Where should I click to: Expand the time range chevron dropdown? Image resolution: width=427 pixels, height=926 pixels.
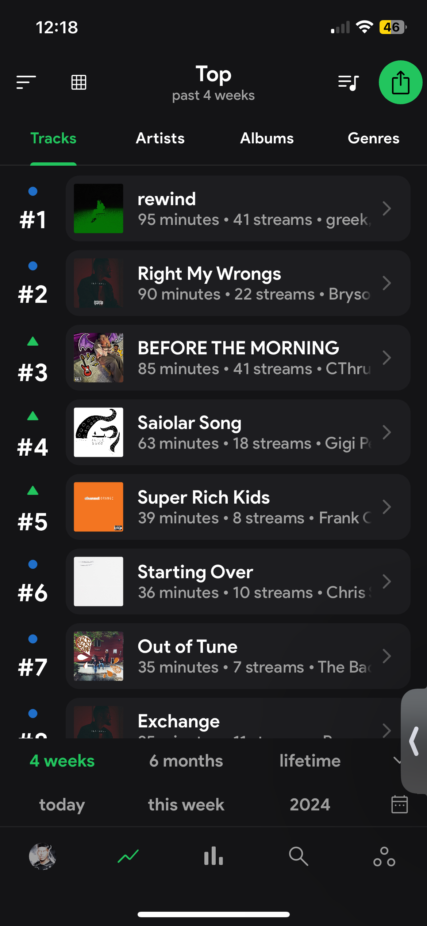pos(397,761)
